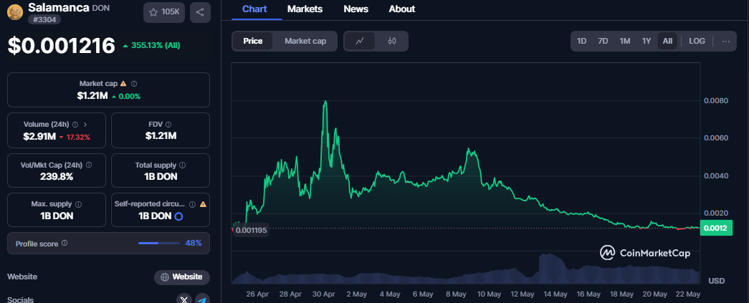Viewport: 749px width, 303px height.
Task: Open the Website link button
Action: point(181,276)
